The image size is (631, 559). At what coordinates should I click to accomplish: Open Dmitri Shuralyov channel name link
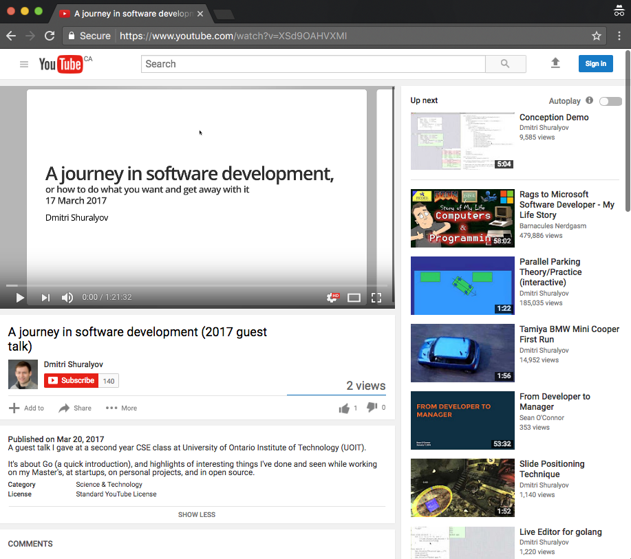(x=73, y=364)
